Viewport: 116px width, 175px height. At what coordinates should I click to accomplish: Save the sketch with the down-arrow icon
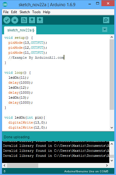pos(40,20)
